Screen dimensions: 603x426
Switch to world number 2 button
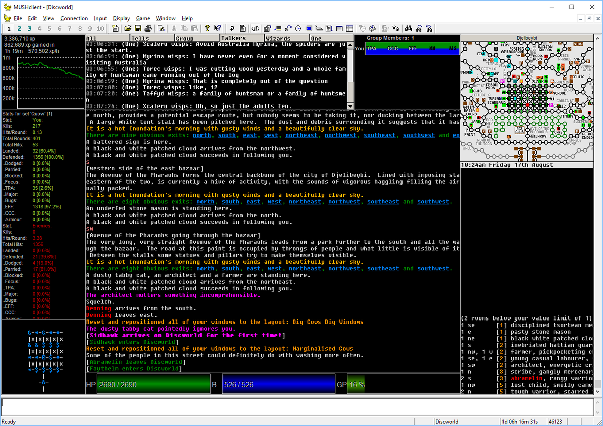coord(19,29)
